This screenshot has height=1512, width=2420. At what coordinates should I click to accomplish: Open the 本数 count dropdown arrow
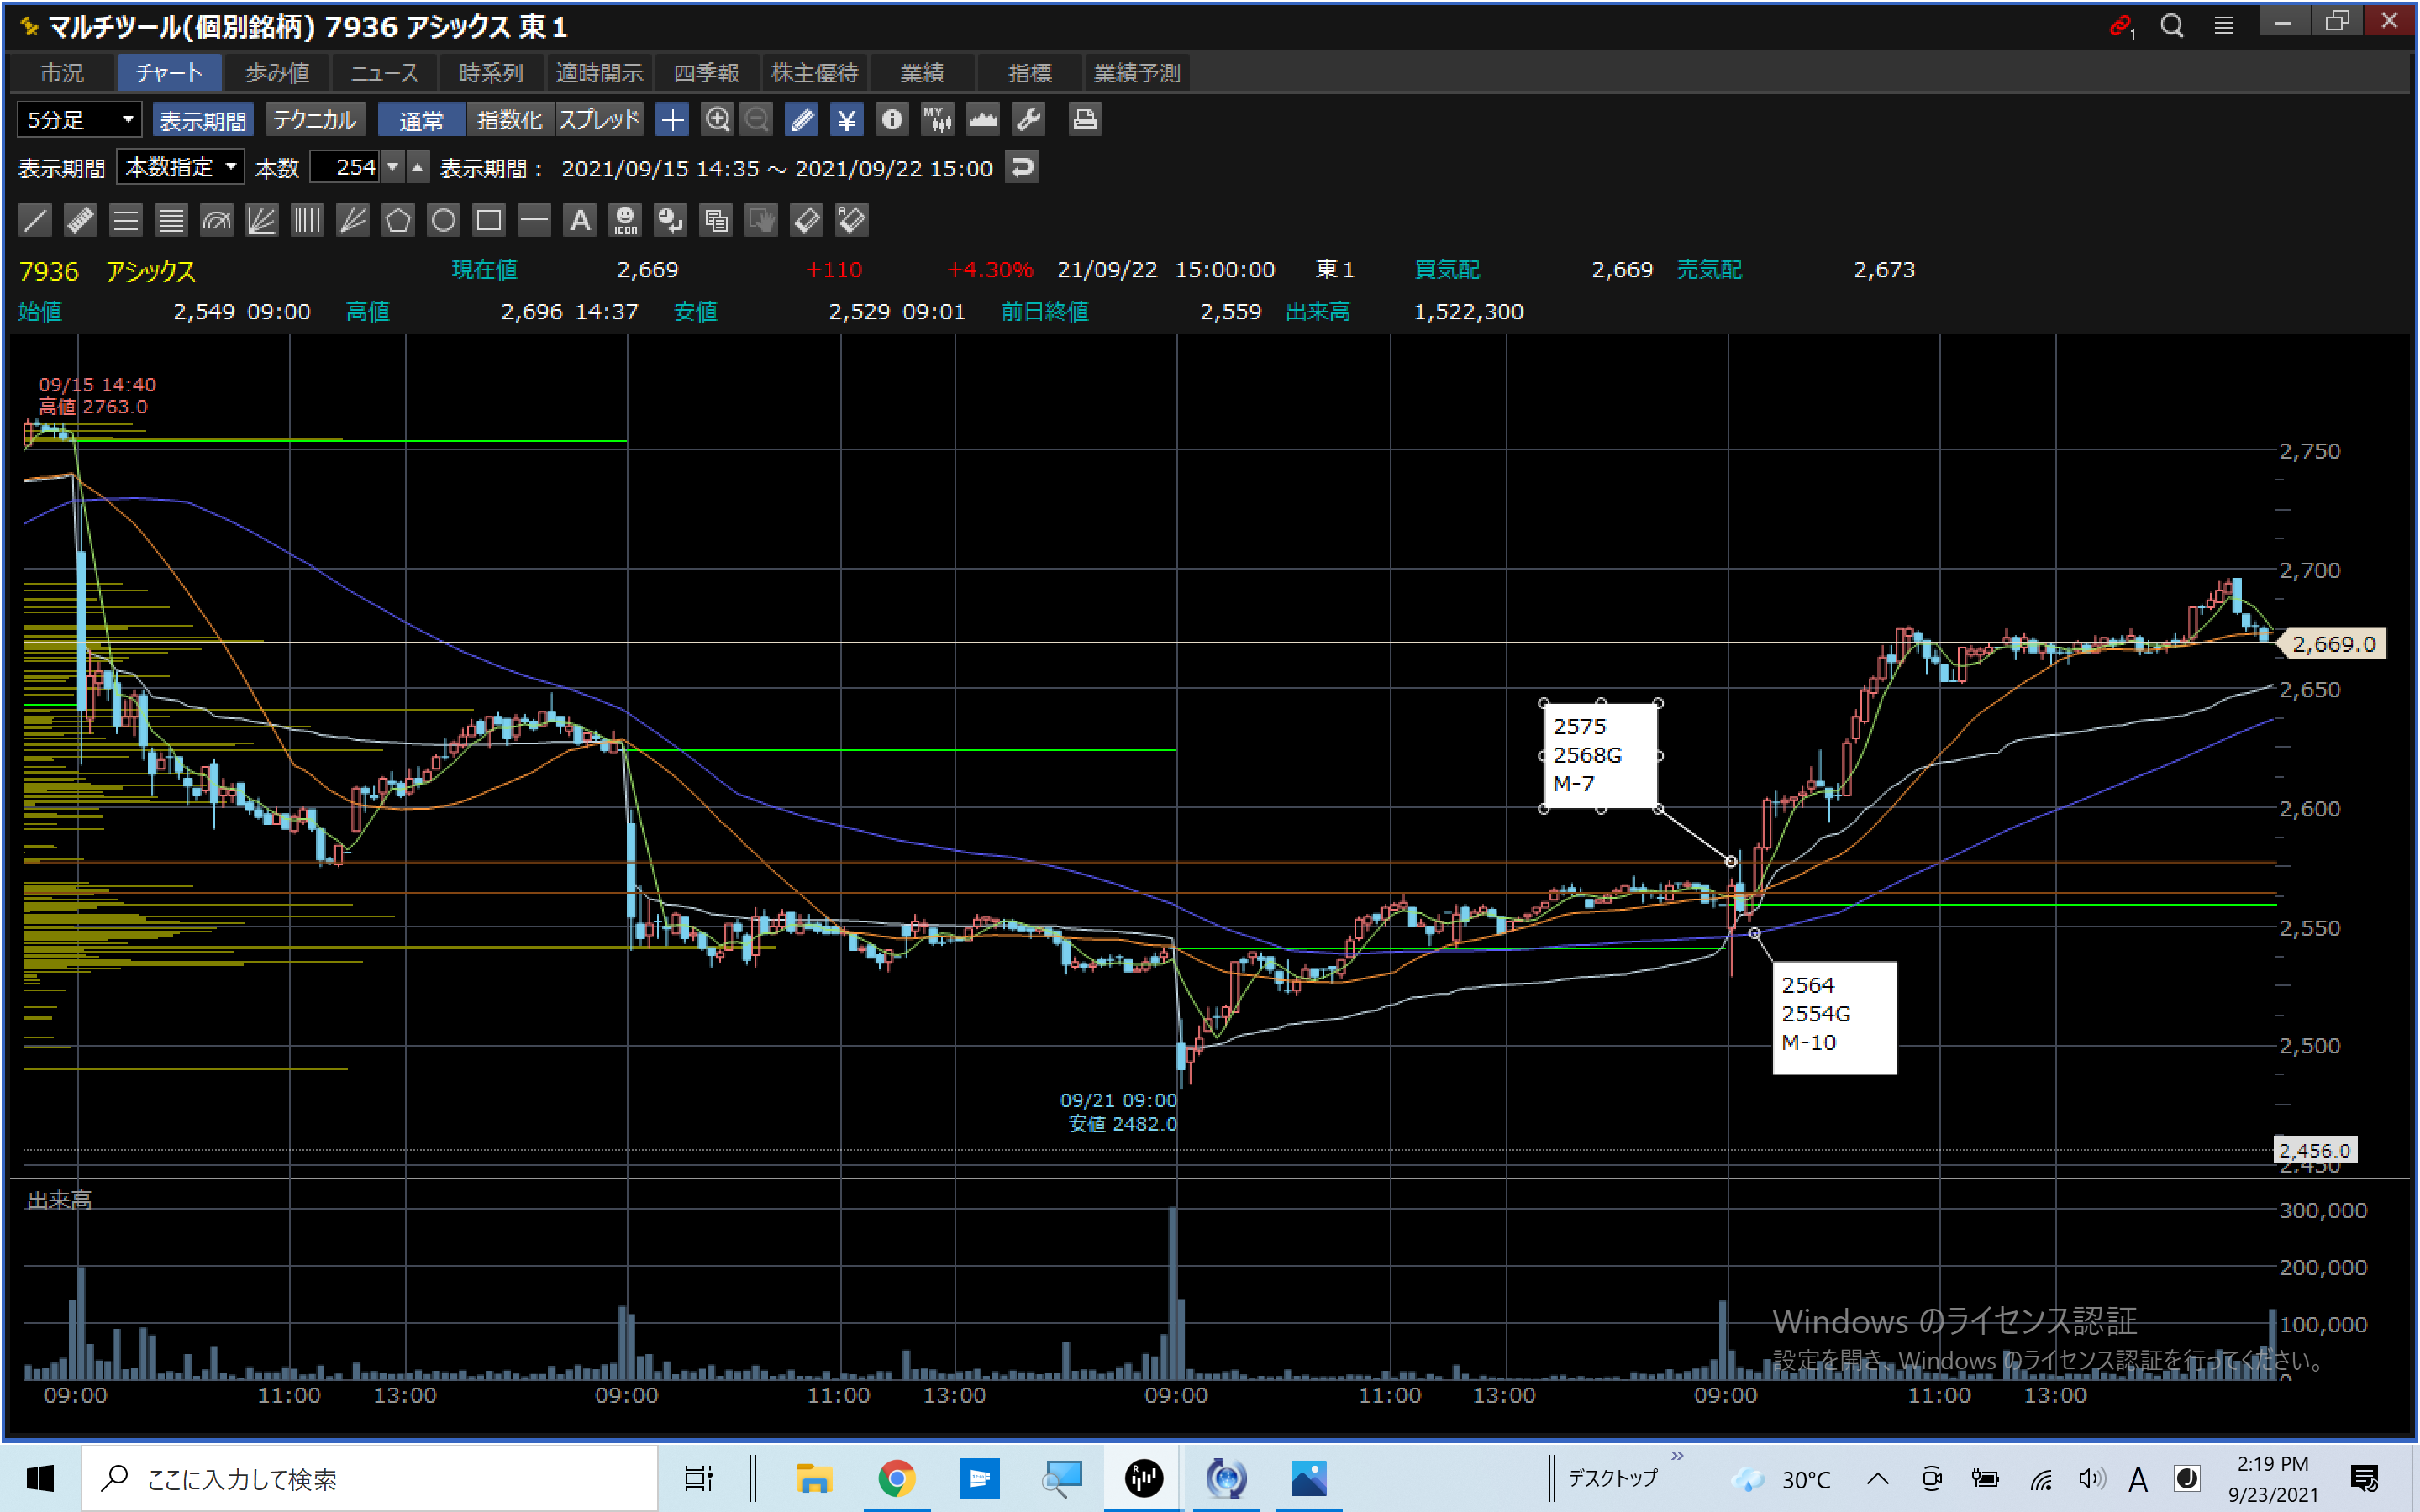pyautogui.click(x=393, y=167)
